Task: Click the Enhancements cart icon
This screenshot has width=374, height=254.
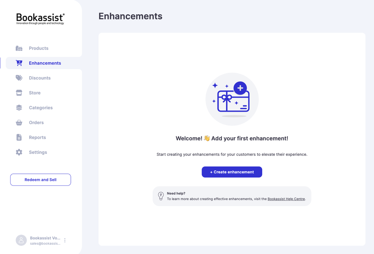Action: pyautogui.click(x=19, y=63)
